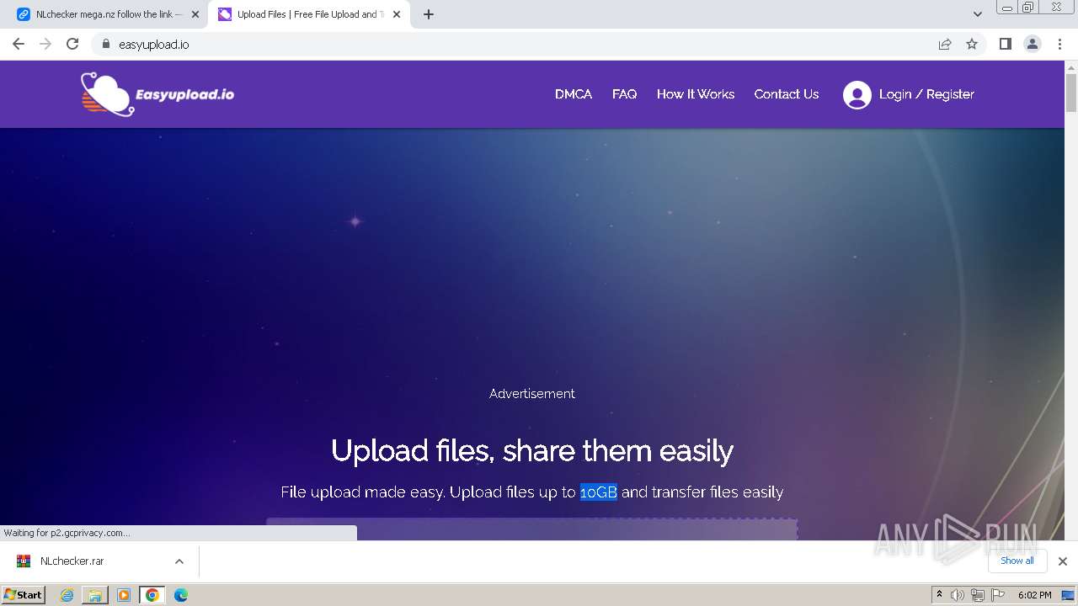Open Microsoft Edge from taskbar
The image size is (1078, 606).
coord(181,595)
